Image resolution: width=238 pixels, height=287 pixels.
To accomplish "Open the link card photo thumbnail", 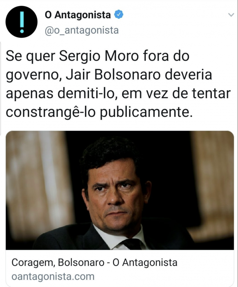I will (120, 190).
